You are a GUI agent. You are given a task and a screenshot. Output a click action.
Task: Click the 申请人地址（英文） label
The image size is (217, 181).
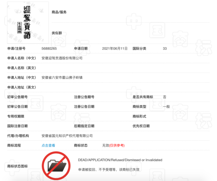tap(22, 87)
